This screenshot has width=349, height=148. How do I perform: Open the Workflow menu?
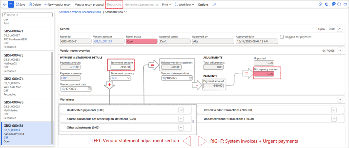click(x=184, y=4)
